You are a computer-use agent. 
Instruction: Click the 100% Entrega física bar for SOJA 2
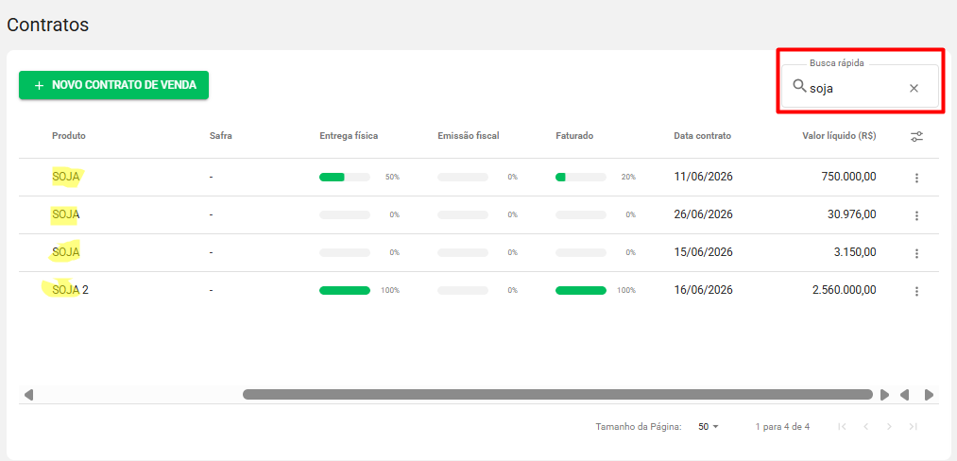click(x=344, y=291)
